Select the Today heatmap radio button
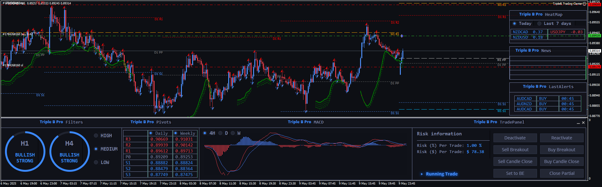Viewport: 602px width, 187px height. pyautogui.click(x=515, y=24)
